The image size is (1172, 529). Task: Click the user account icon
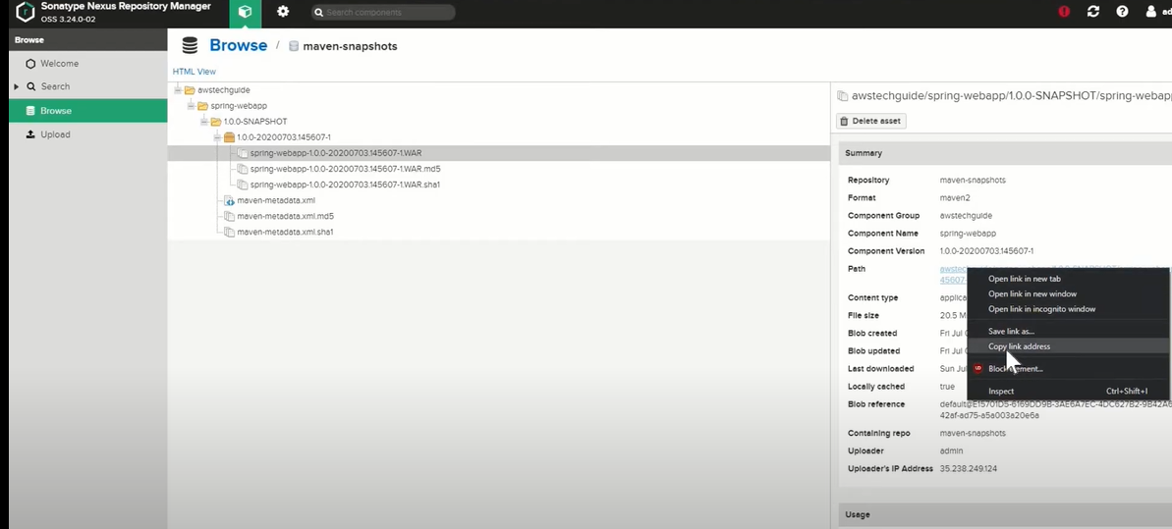point(1151,12)
